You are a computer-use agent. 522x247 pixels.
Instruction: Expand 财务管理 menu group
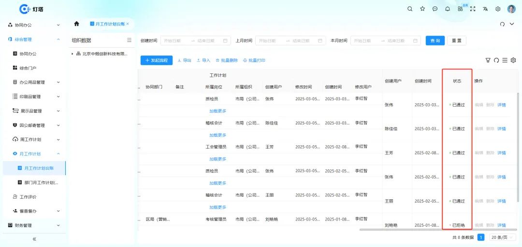(58, 225)
